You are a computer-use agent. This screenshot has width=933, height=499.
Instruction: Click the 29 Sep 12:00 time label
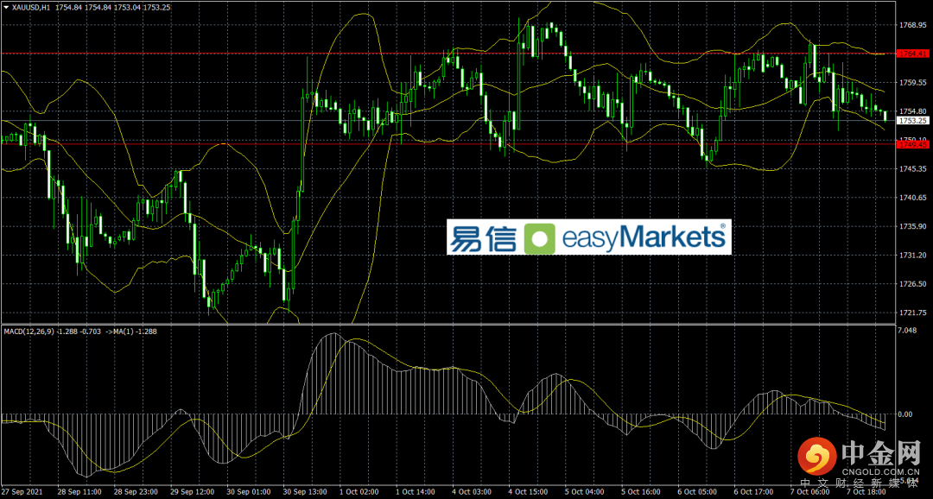tap(193, 492)
